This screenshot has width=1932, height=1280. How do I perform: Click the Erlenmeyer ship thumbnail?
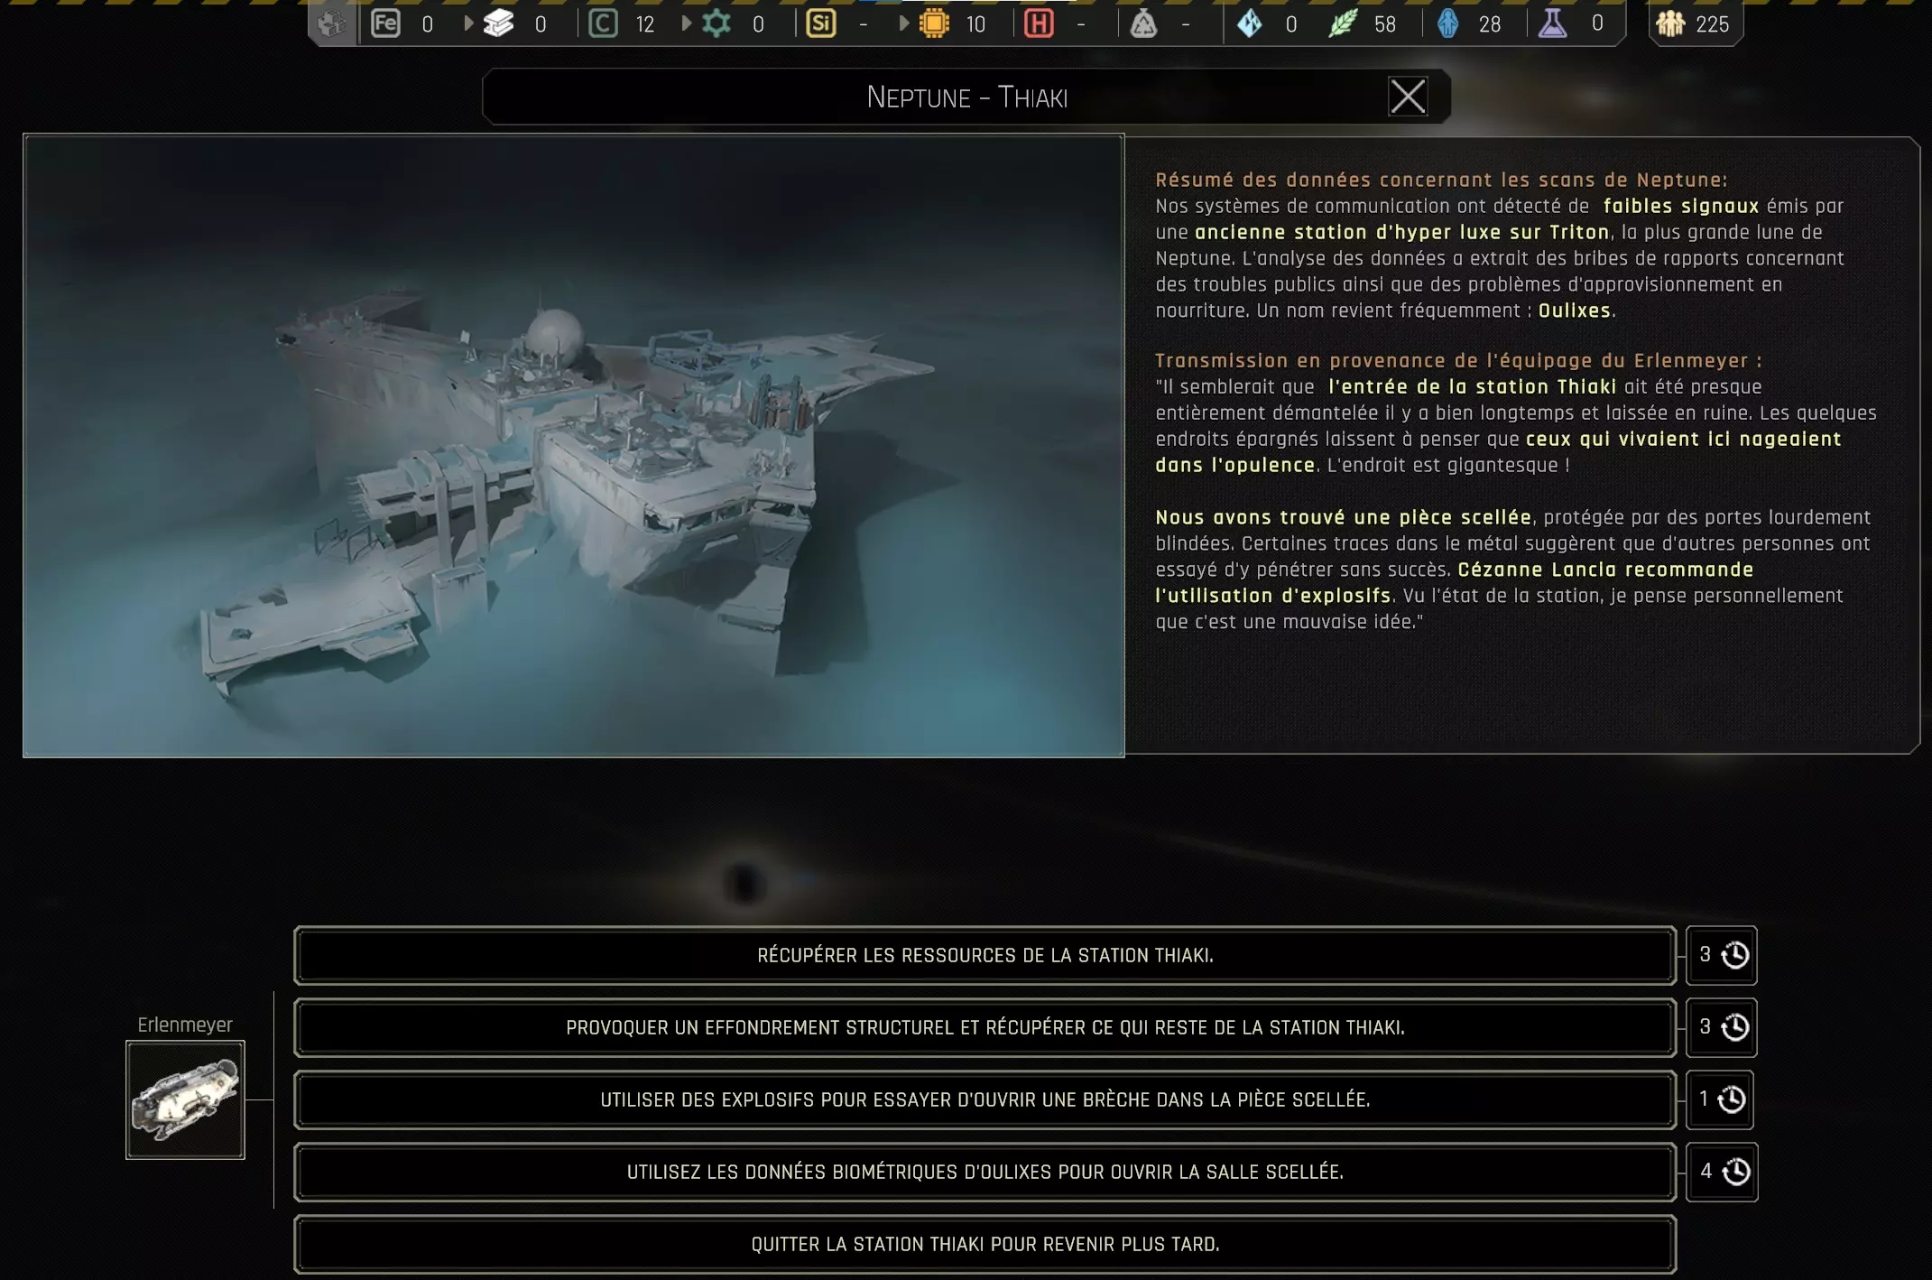[x=185, y=1099]
